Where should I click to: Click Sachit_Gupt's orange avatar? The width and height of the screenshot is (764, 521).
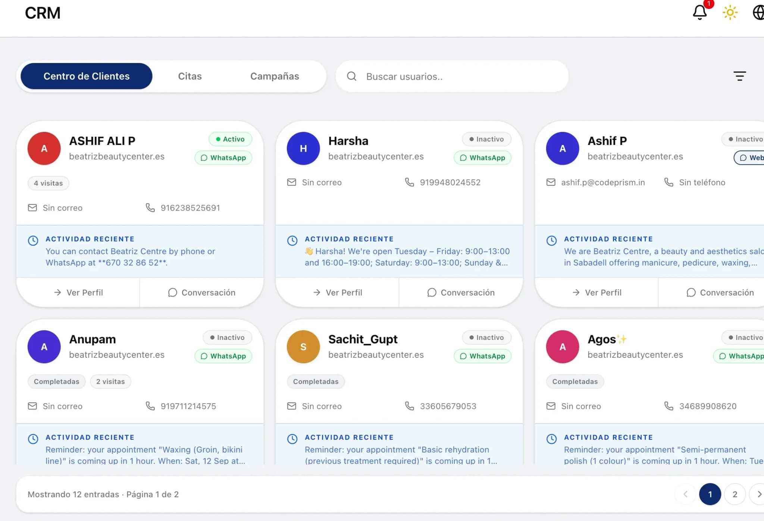click(303, 347)
